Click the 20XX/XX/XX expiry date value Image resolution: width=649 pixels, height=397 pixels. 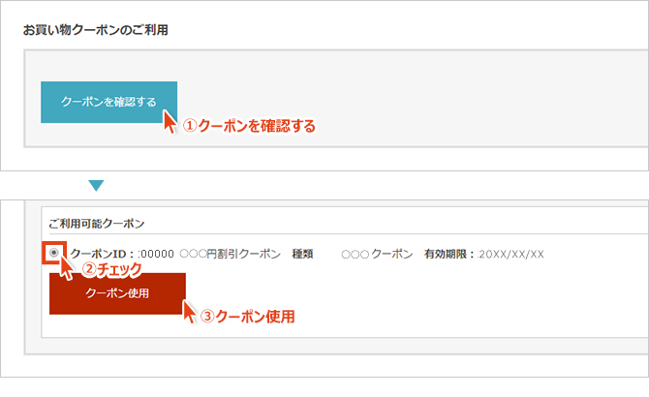coord(511,254)
